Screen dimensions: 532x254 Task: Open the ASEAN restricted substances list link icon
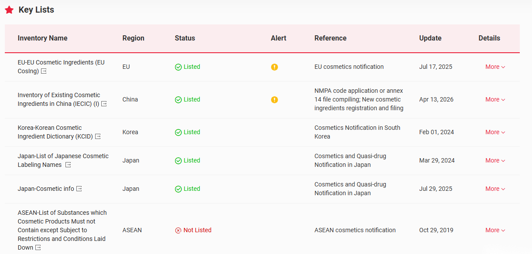[38, 248]
